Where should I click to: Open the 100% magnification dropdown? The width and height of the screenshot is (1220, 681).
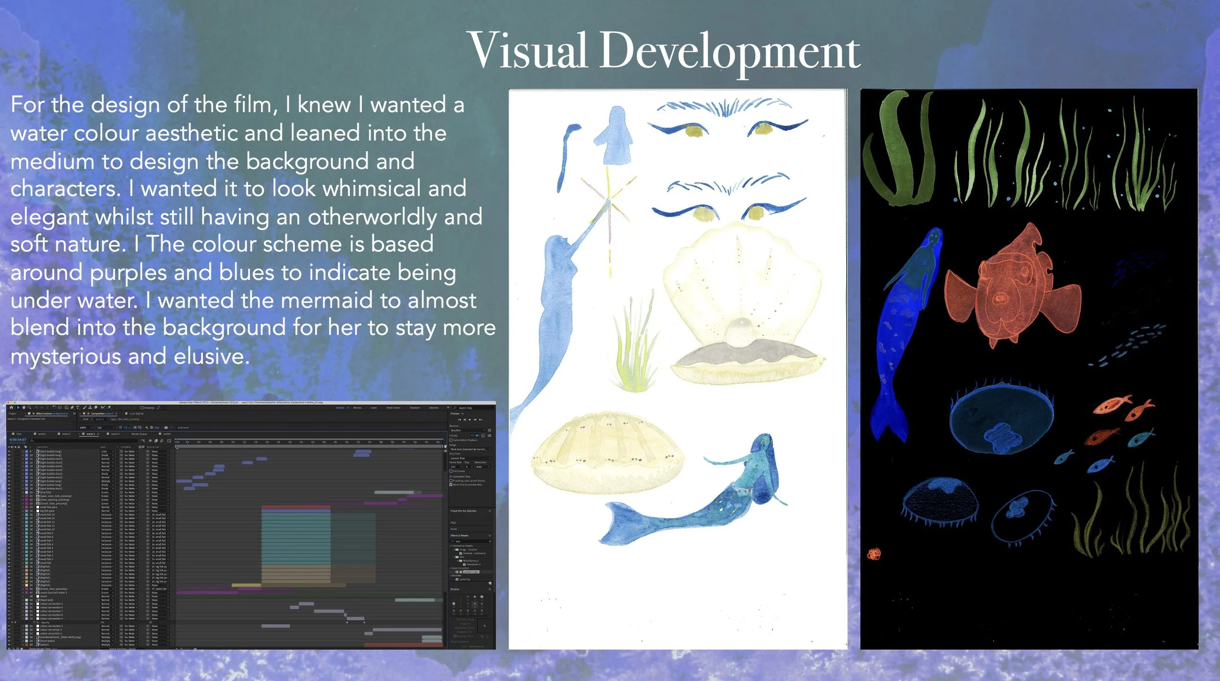(x=86, y=427)
